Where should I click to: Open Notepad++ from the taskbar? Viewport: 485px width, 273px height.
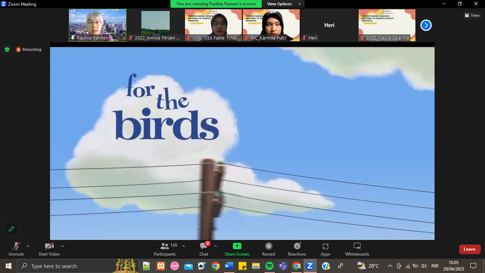click(146, 266)
